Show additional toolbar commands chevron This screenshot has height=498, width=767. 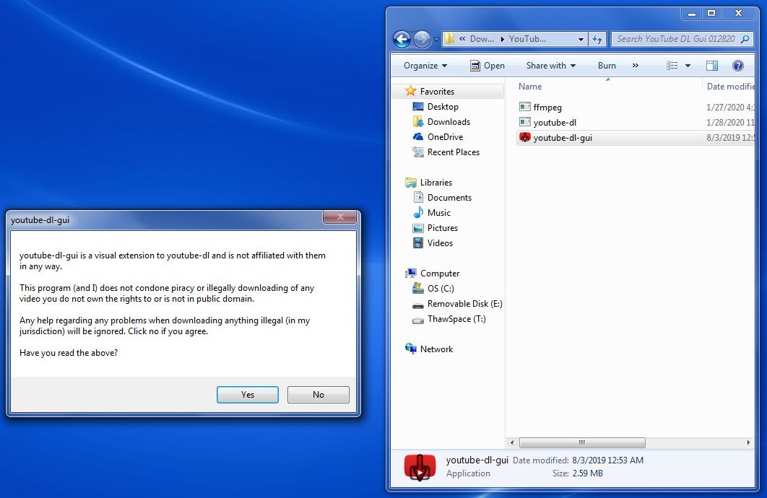(635, 66)
